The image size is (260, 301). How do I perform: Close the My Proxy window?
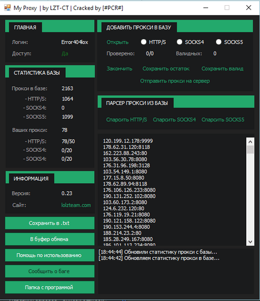pos(248,8)
